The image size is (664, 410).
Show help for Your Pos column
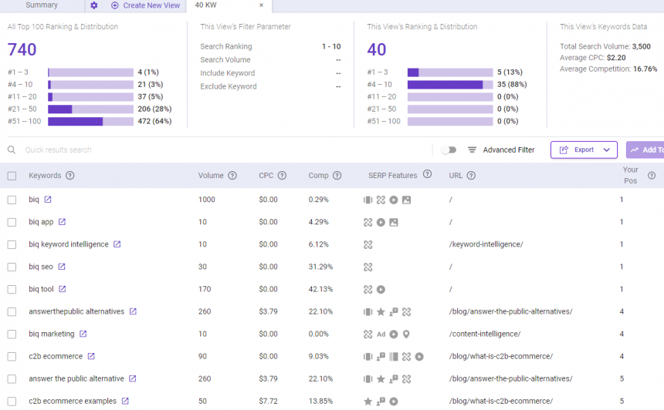tap(652, 176)
